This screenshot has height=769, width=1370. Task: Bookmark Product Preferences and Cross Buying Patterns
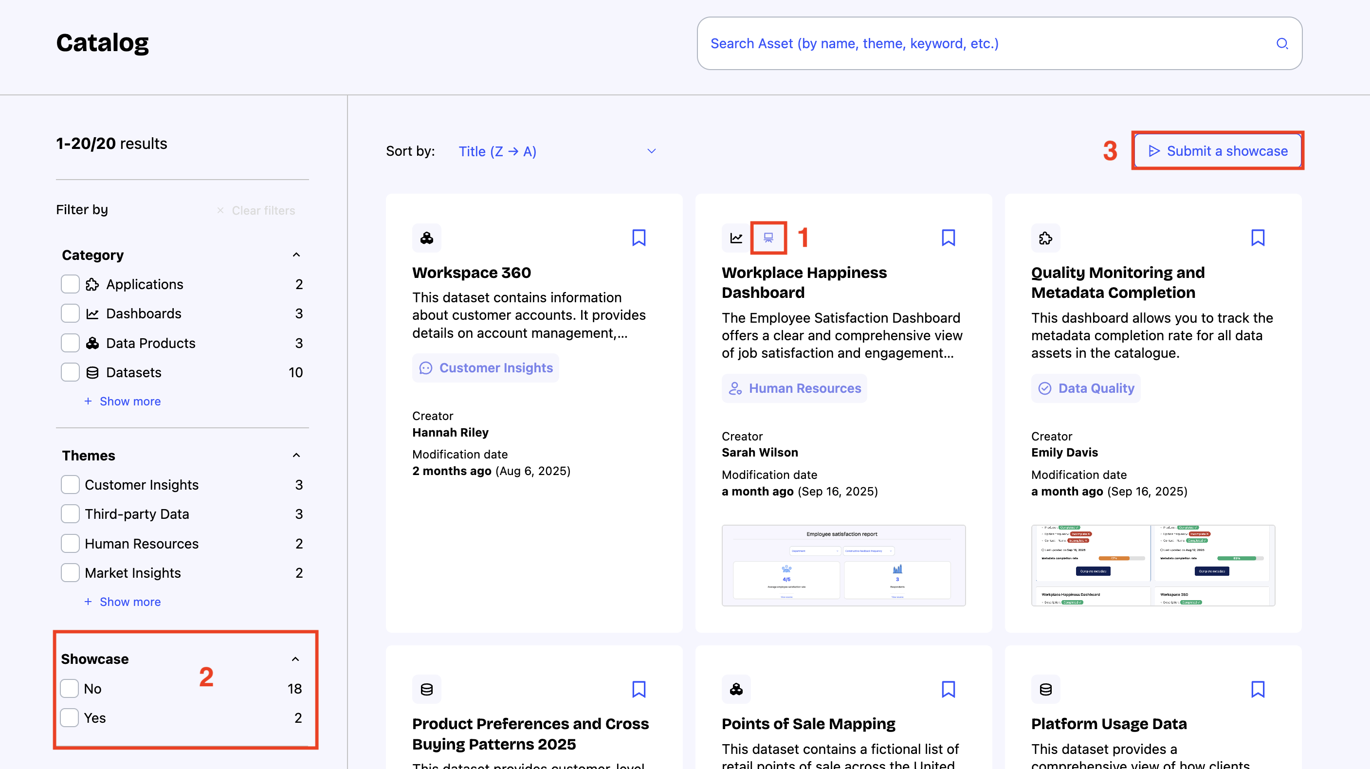click(x=638, y=689)
